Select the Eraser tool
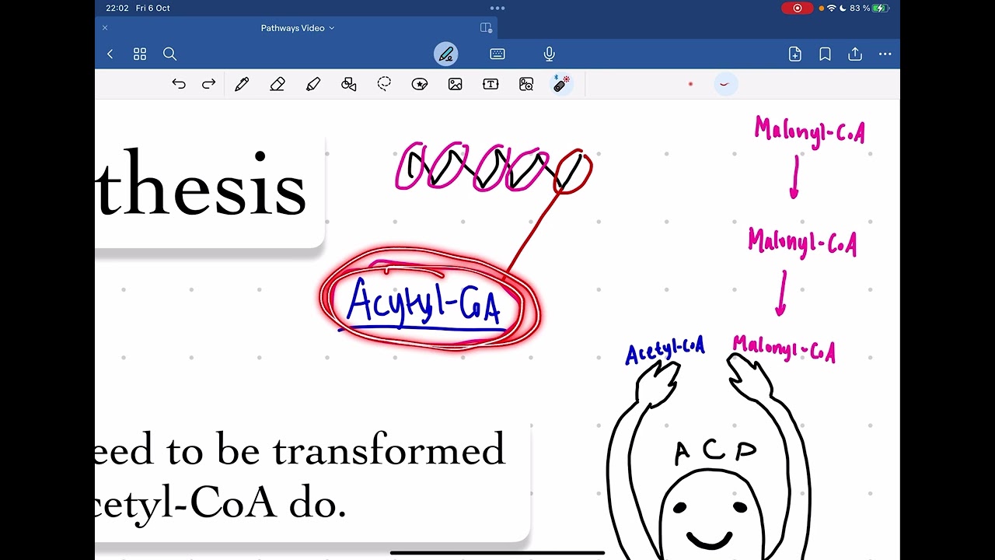Screen dimensions: 995x560 point(278,84)
